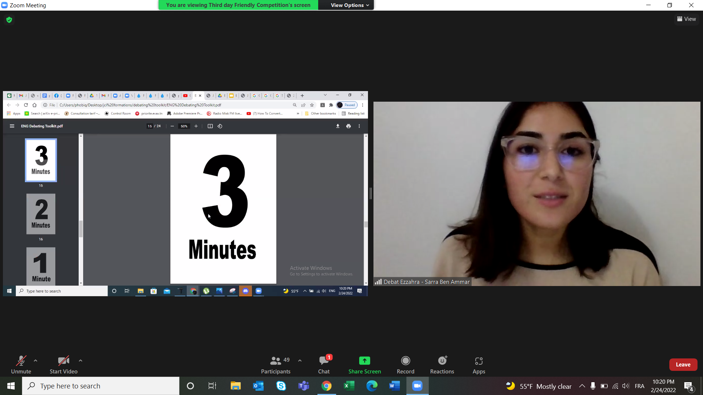Viewport: 703px width, 395px height.
Task: Open the Participants panel
Action: [275, 365]
